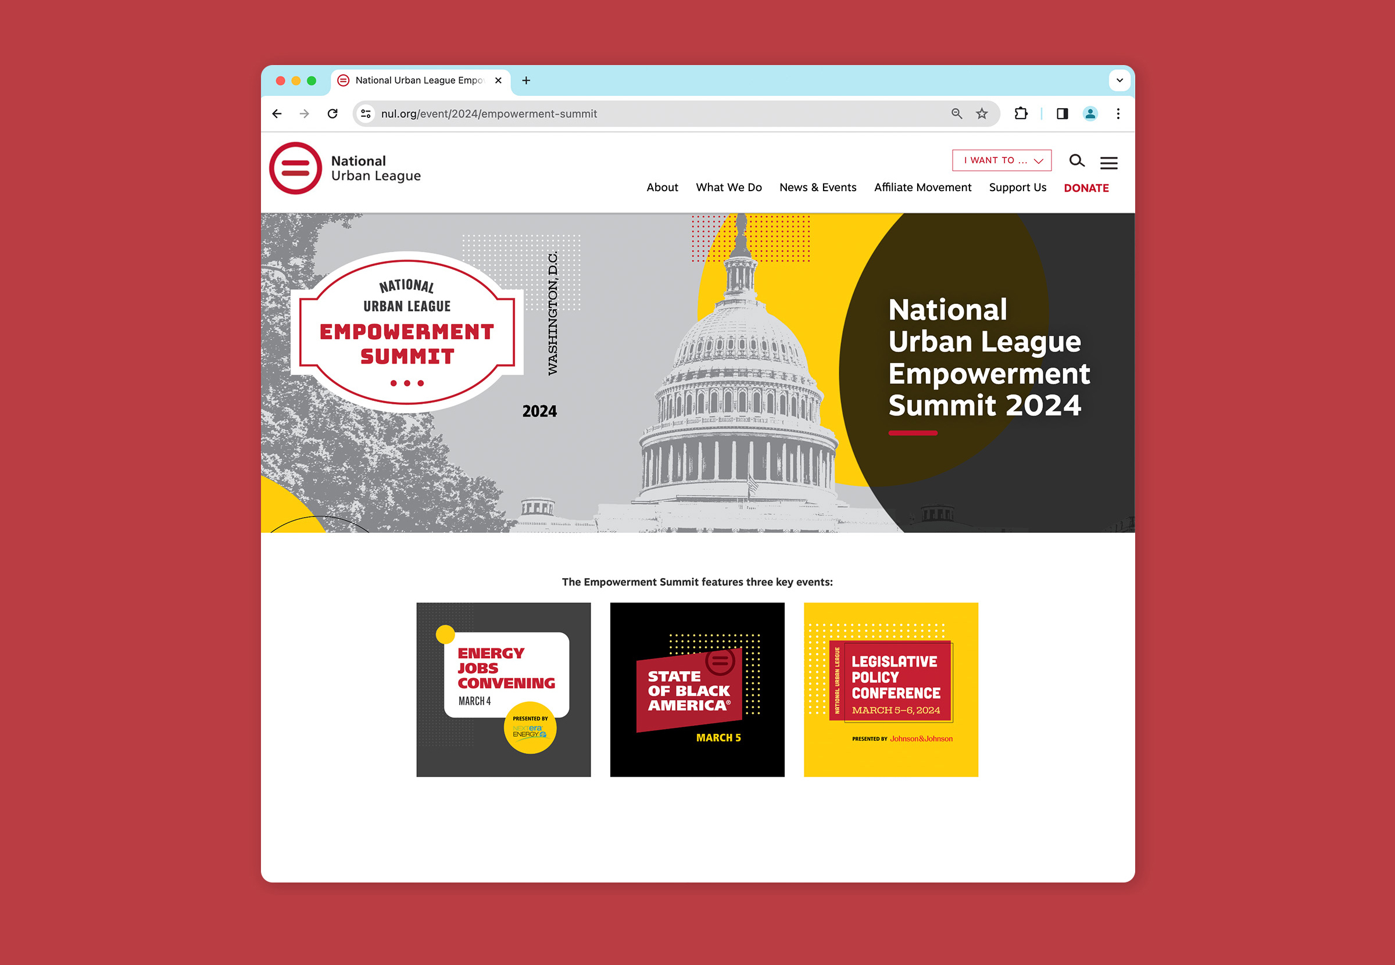The height and width of the screenshot is (965, 1395).
Task: Toggle the browser reader view icon
Action: coord(1063,113)
